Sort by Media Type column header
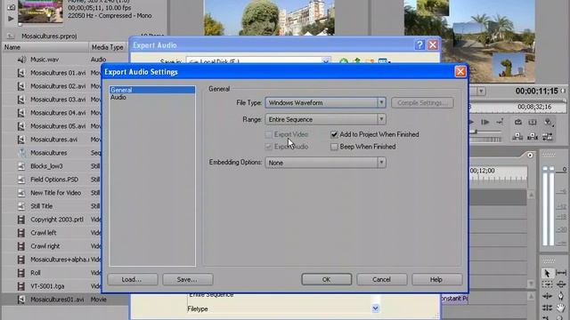Screen dimensions: 570x320 [108, 47]
